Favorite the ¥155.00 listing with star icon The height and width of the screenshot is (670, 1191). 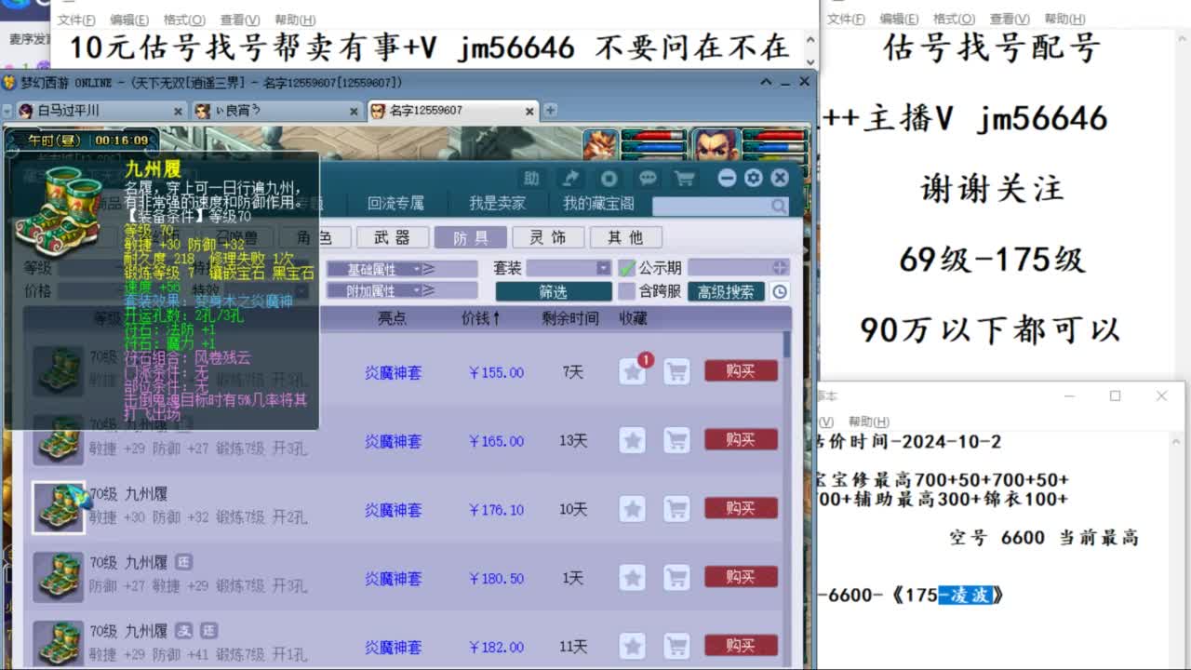click(633, 371)
